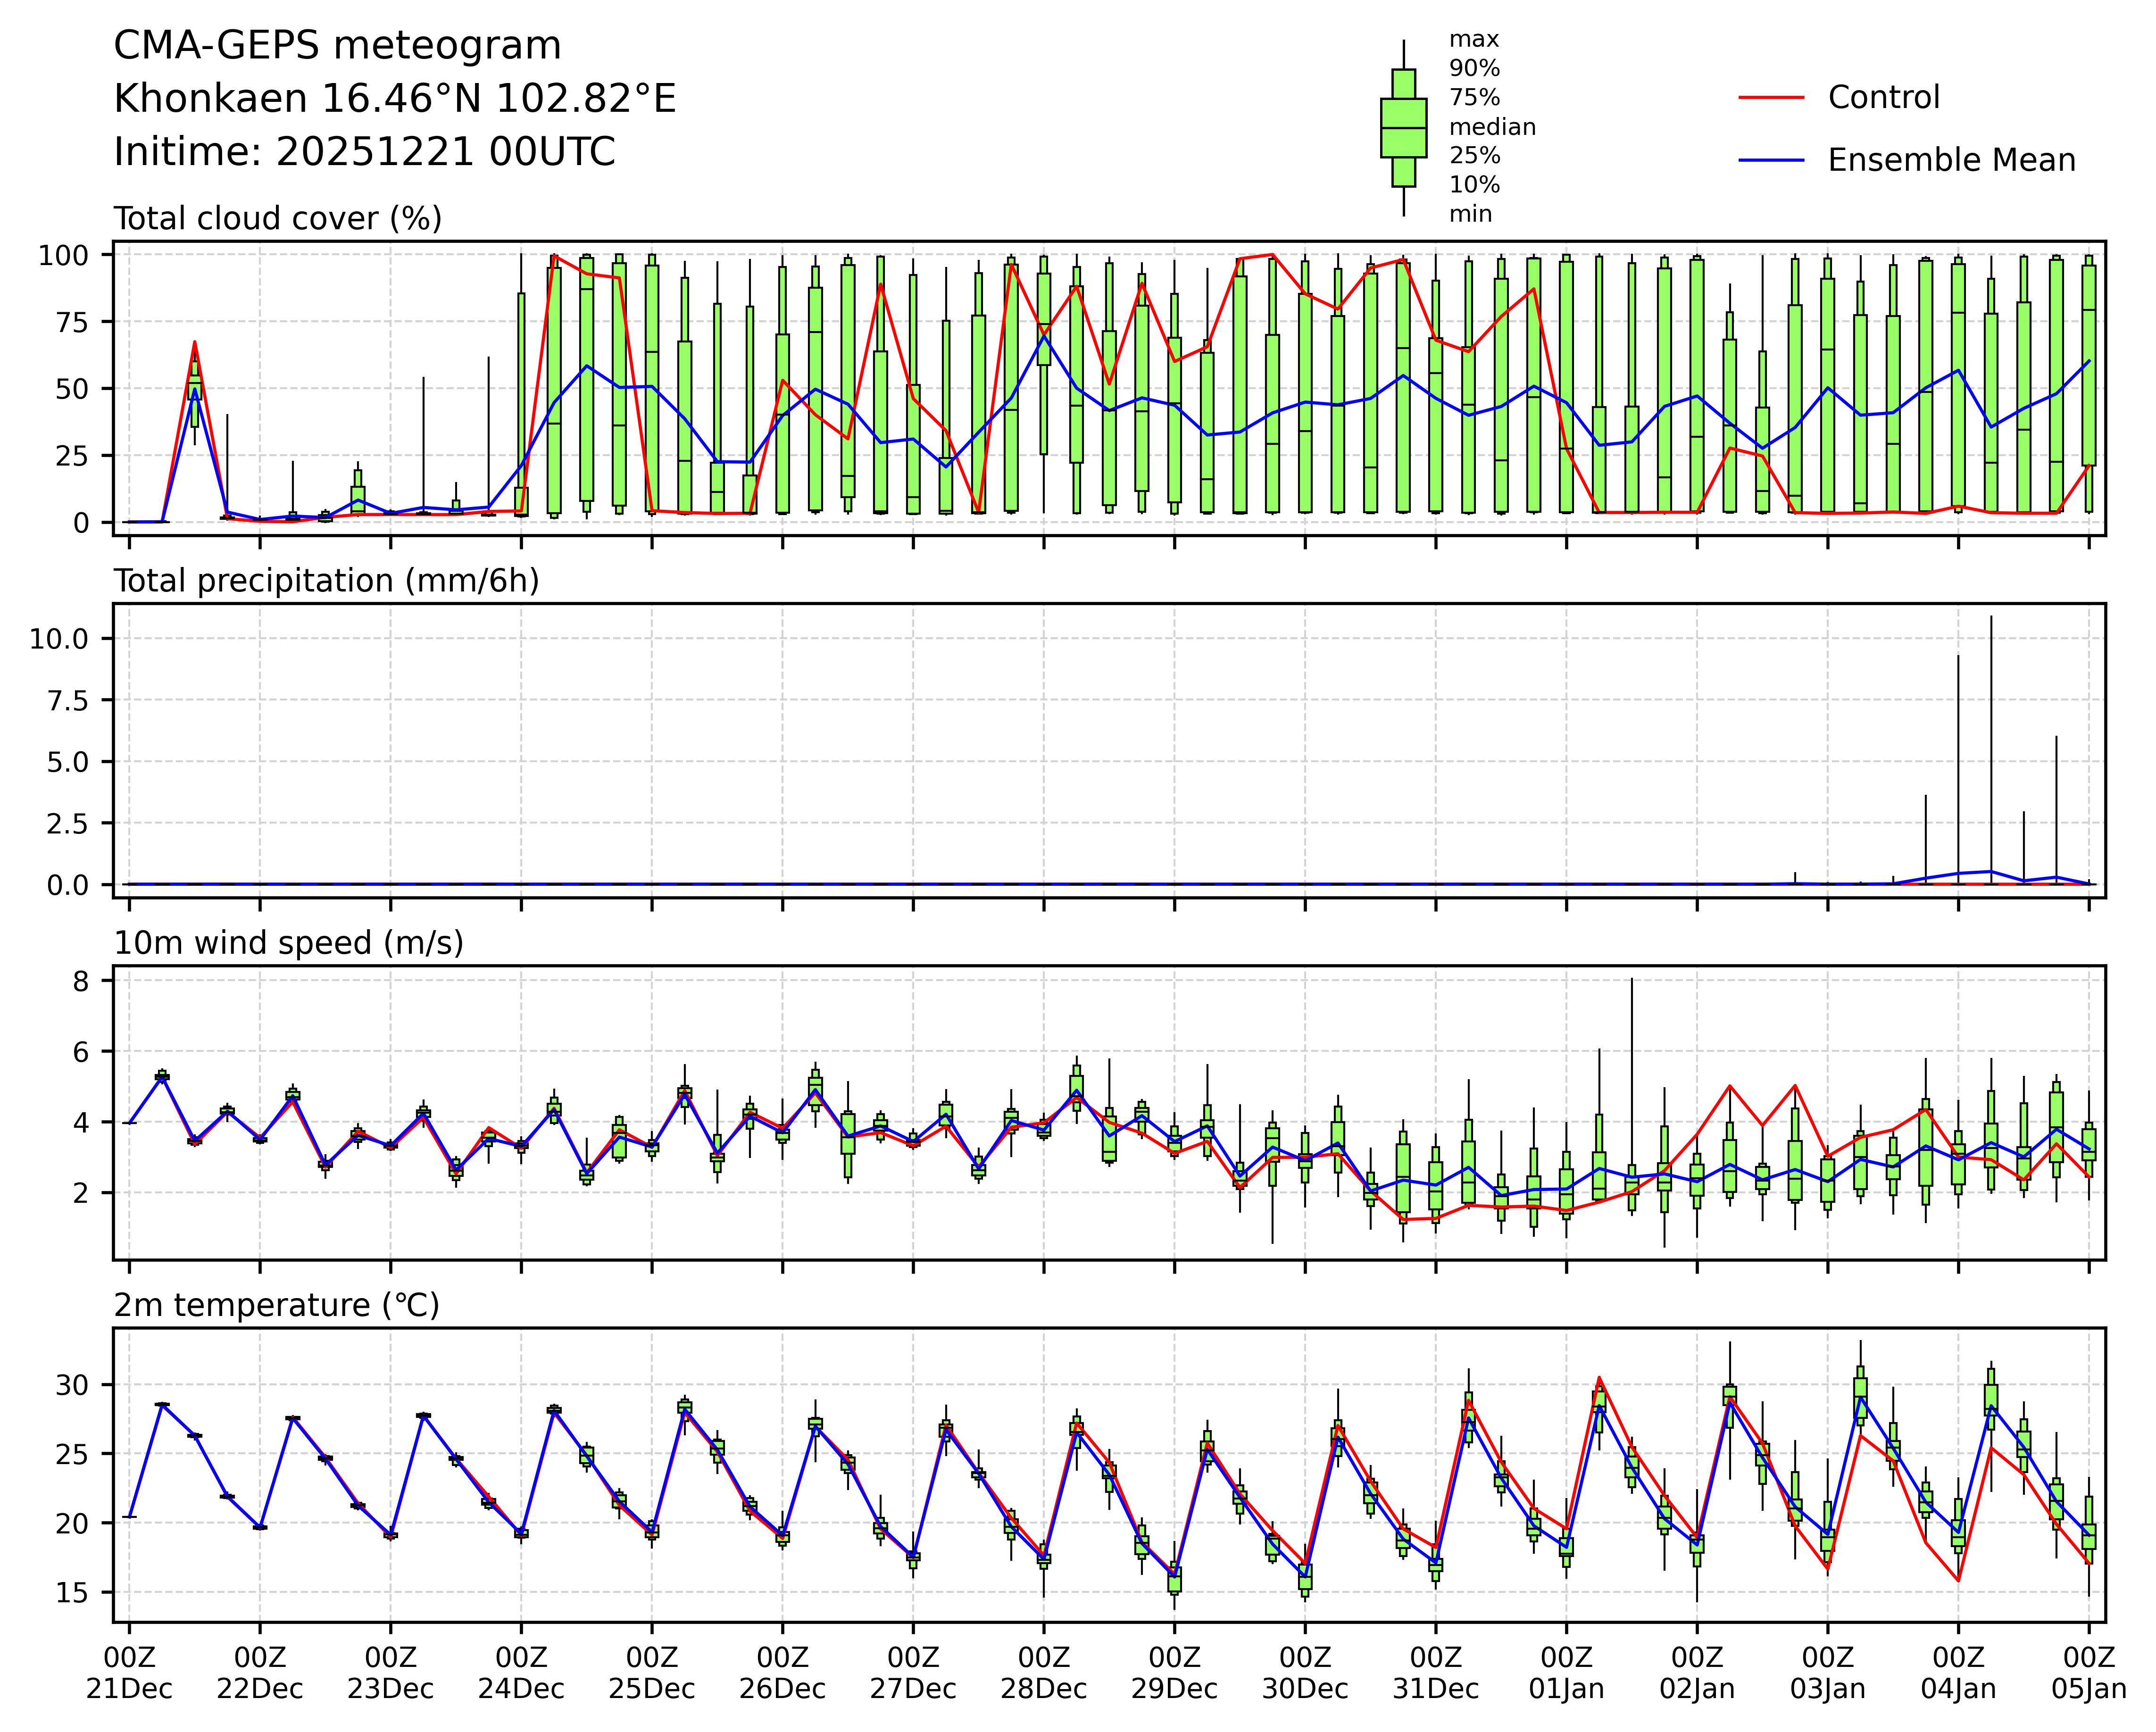
Task: Click the blue Ensemble Mean legend line
Action: point(1771,160)
